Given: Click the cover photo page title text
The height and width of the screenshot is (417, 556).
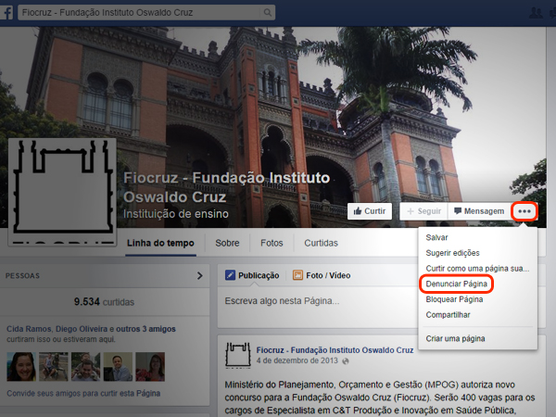Looking at the screenshot, I should tap(227, 187).
